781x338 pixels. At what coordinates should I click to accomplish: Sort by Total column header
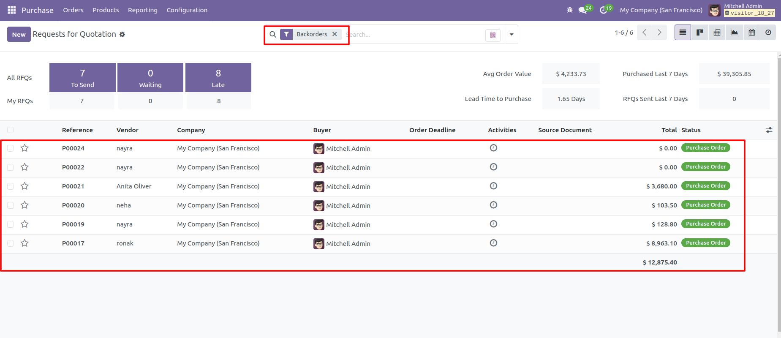coord(669,130)
